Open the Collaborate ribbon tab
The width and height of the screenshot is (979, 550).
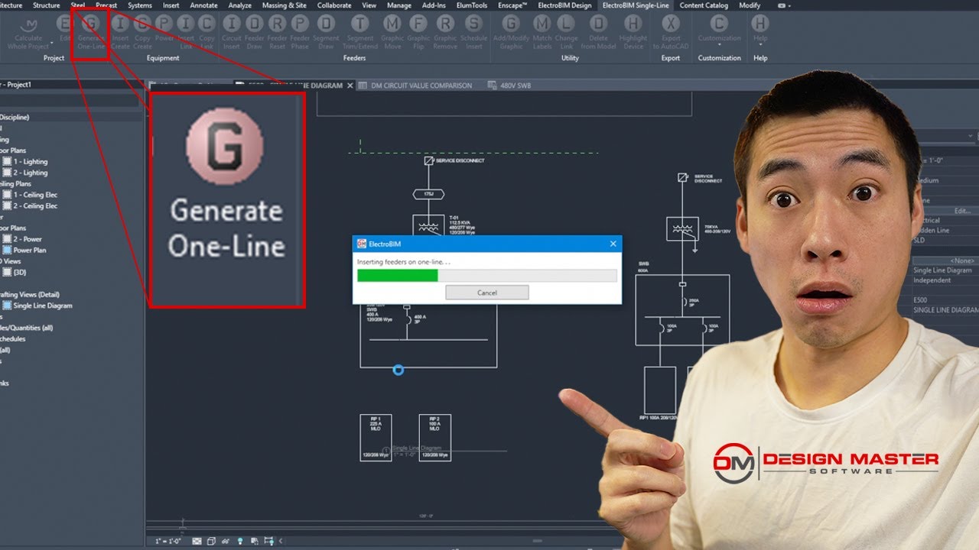click(334, 5)
